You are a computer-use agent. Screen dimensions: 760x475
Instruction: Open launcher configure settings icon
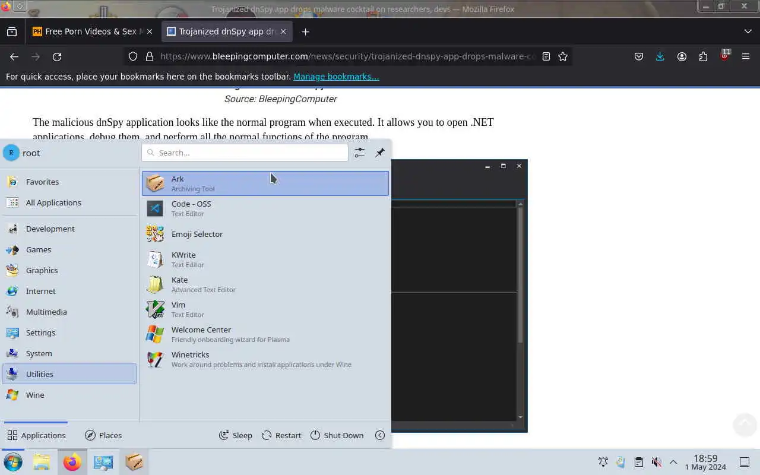click(x=359, y=153)
